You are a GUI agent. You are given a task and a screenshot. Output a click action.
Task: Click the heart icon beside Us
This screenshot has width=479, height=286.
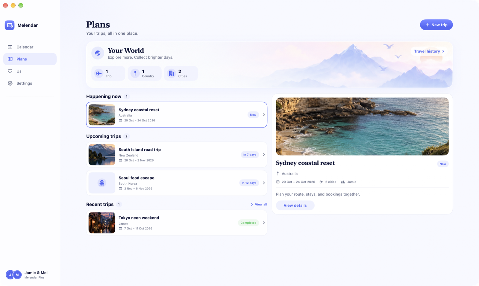click(x=10, y=71)
